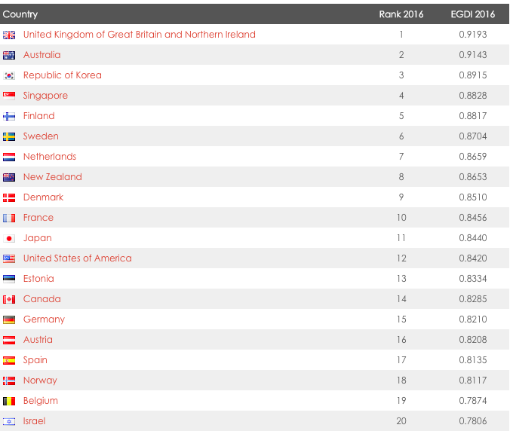
Task: Click the Israel flag icon
Action: (9, 421)
